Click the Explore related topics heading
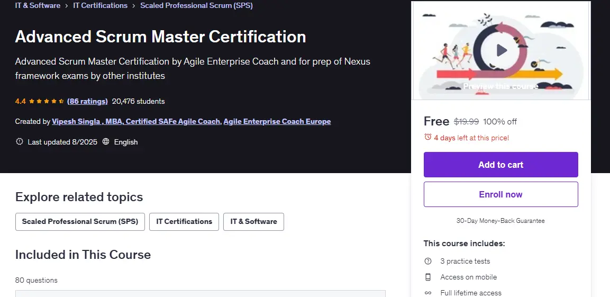 (x=79, y=197)
